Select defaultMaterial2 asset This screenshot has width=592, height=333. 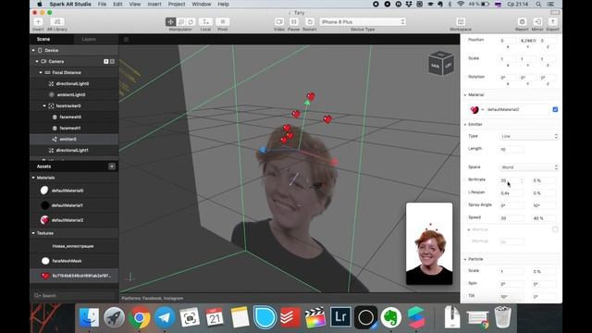pyautogui.click(x=68, y=220)
